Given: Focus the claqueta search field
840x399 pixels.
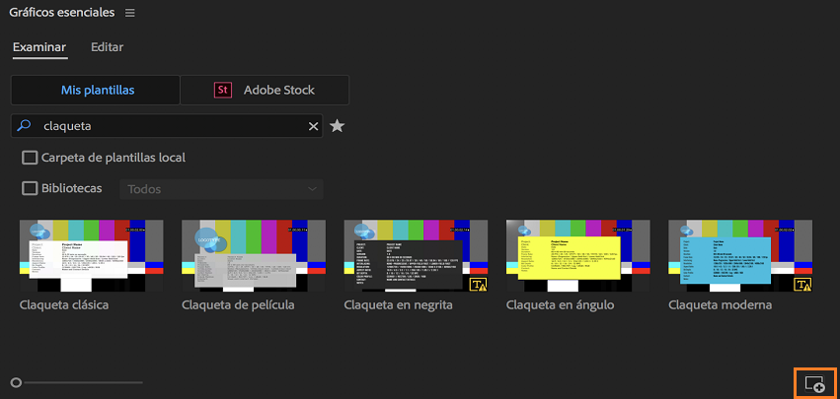Looking at the screenshot, I should (x=167, y=126).
